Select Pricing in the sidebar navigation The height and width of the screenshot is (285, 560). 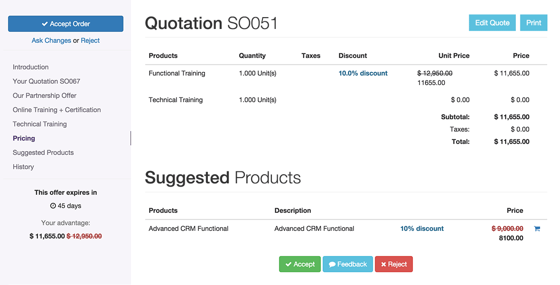coord(24,138)
